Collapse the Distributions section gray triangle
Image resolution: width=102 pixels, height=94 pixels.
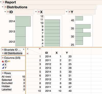coord(3,7)
